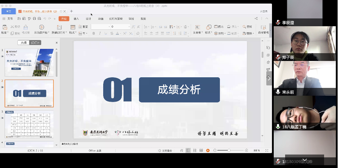Switch the side panel to 大纲 outline view

pyautogui.click(x=23, y=43)
